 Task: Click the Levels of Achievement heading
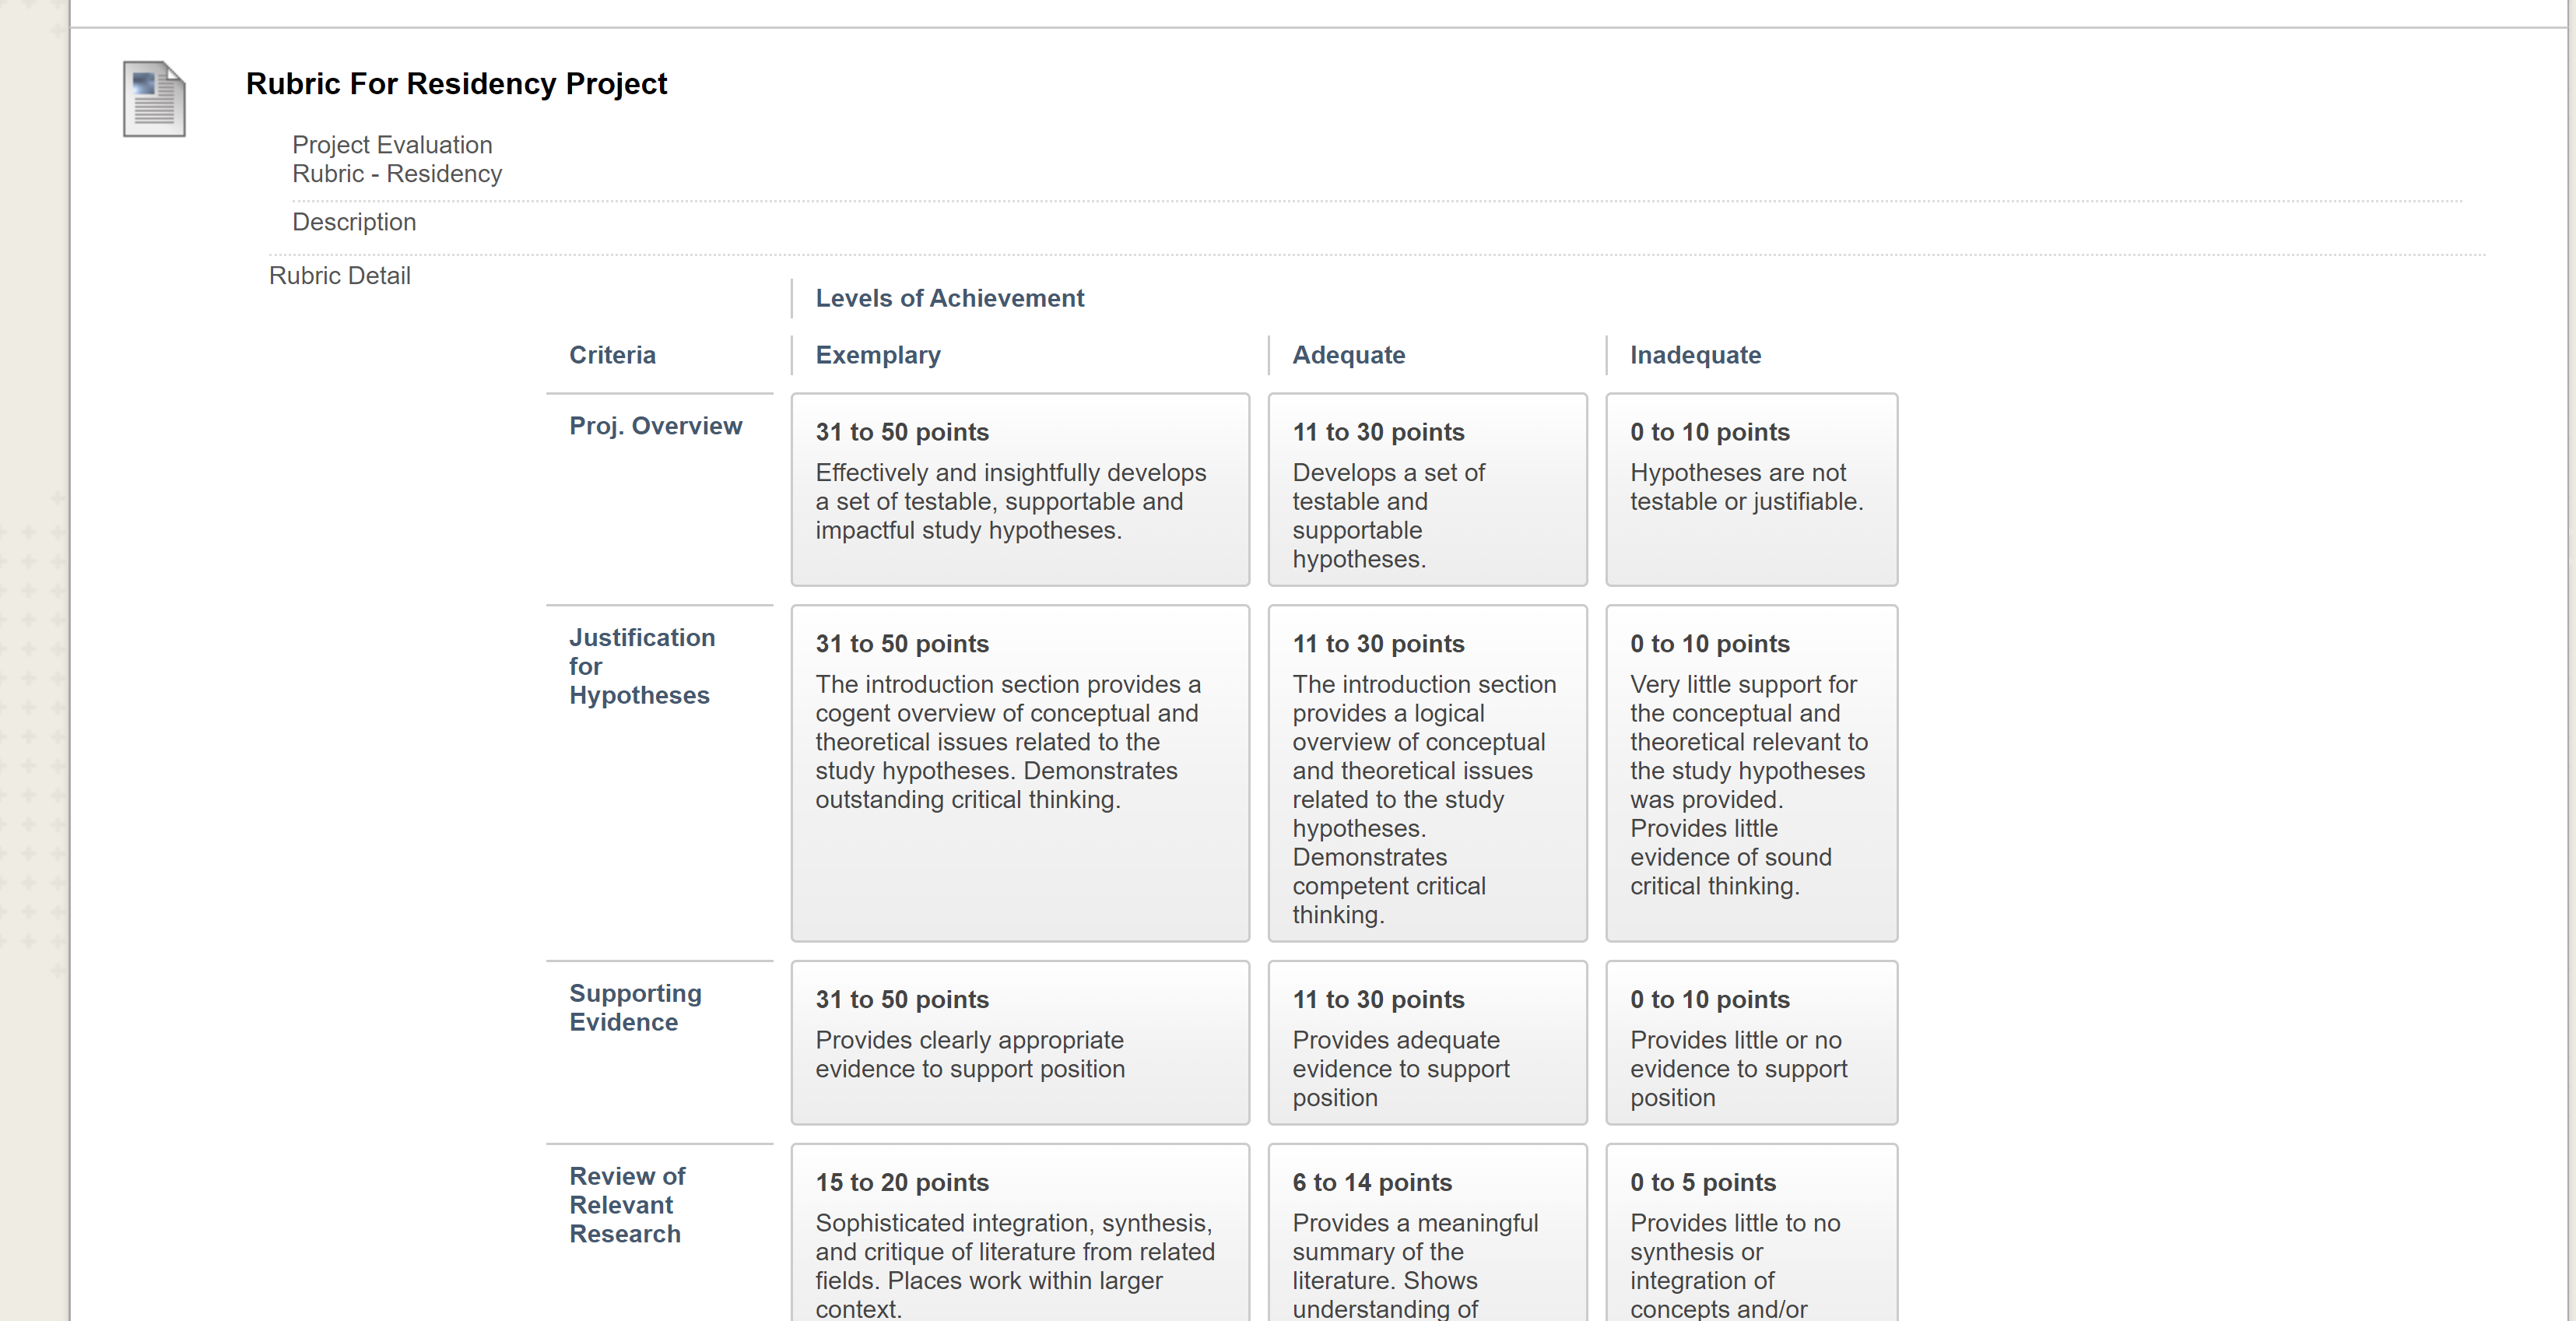point(949,298)
